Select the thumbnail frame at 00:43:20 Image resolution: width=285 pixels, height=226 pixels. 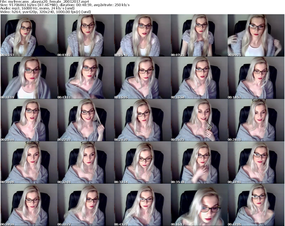[142, 205]
